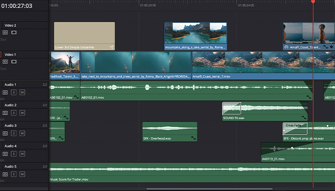The height and width of the screenshot is (191, 335).
Task: Open curve editor icon on SFX - Je... clip
Action: 66,117
